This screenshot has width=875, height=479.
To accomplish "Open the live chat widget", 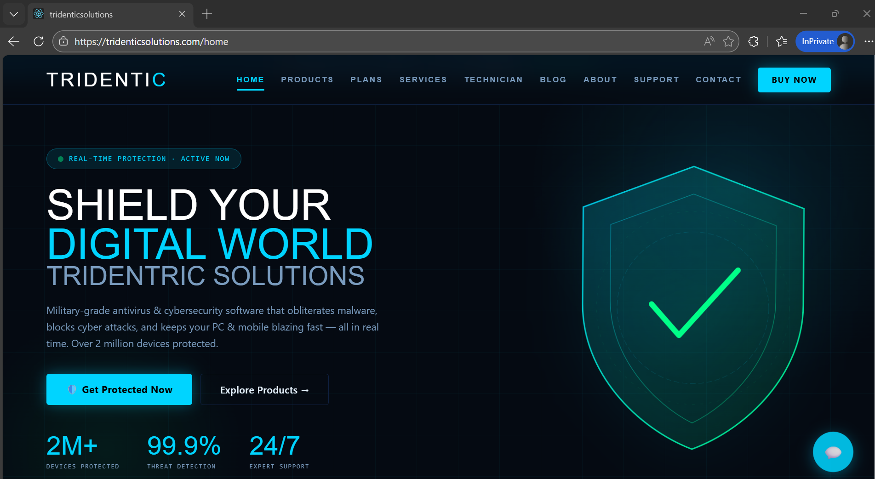I will 833,452.
